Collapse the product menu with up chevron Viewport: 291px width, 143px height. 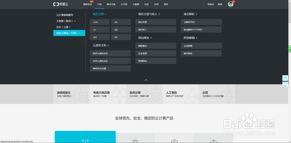[146, 80]
